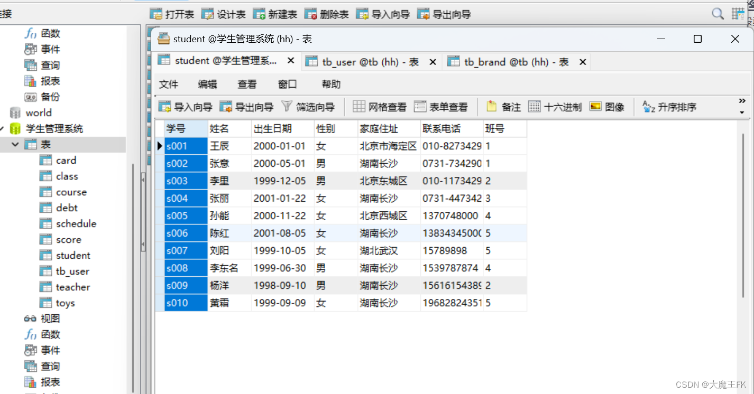Click the search magnifier icon top right
The width and height of the screenshot is (754, 394).
click(717, 13)
